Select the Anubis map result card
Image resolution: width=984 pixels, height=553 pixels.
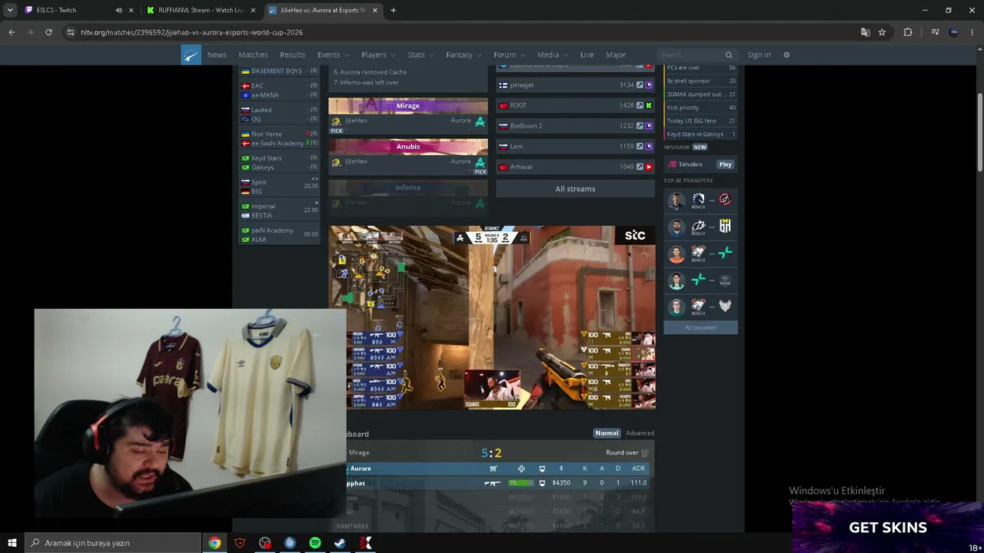tap(408, 157)
